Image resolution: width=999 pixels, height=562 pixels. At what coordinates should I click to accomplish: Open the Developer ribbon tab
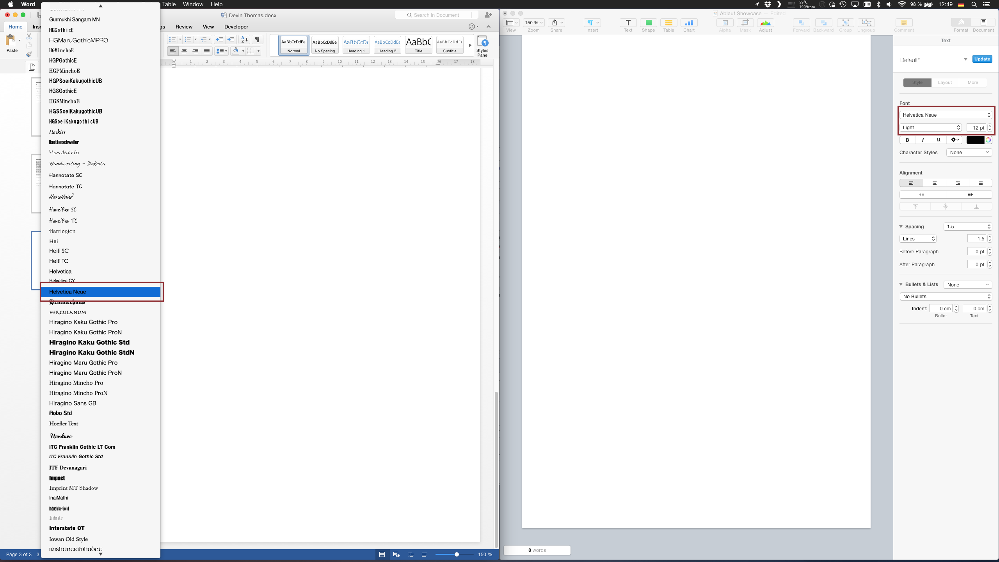click(x=236, y=27)
